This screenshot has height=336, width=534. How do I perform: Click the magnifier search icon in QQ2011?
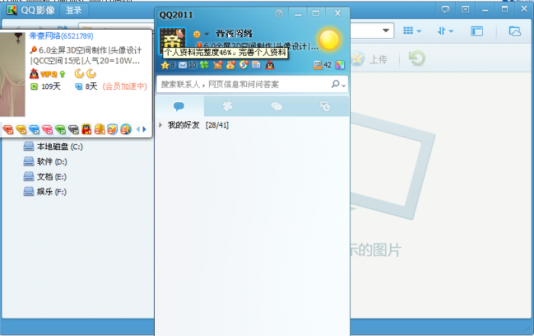(336, 84)
